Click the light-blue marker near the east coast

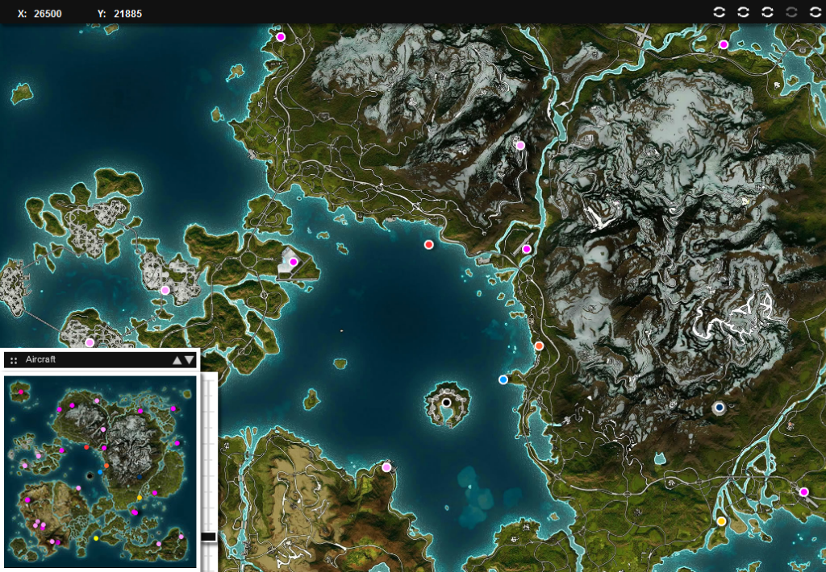503,379
